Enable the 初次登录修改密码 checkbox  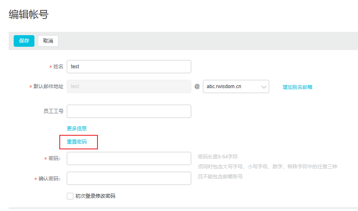(x=70, y=196)
